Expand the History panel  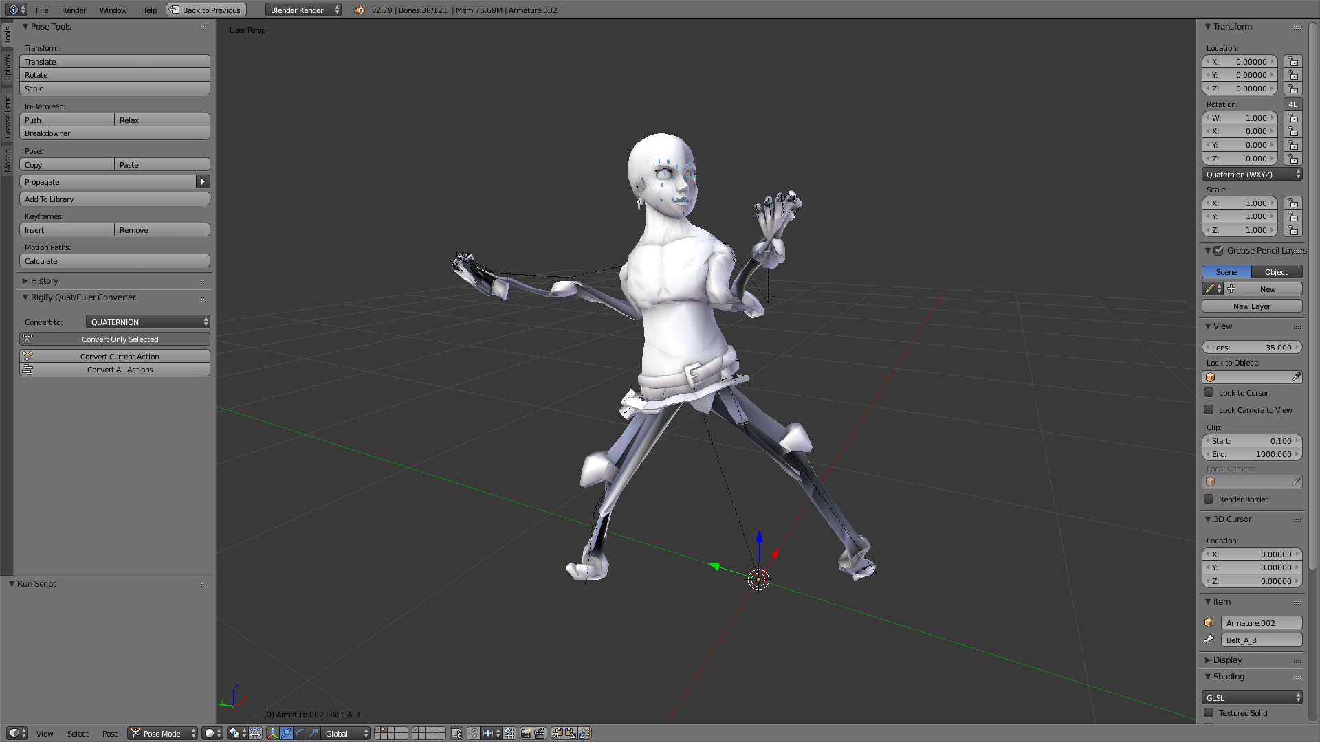43,280
